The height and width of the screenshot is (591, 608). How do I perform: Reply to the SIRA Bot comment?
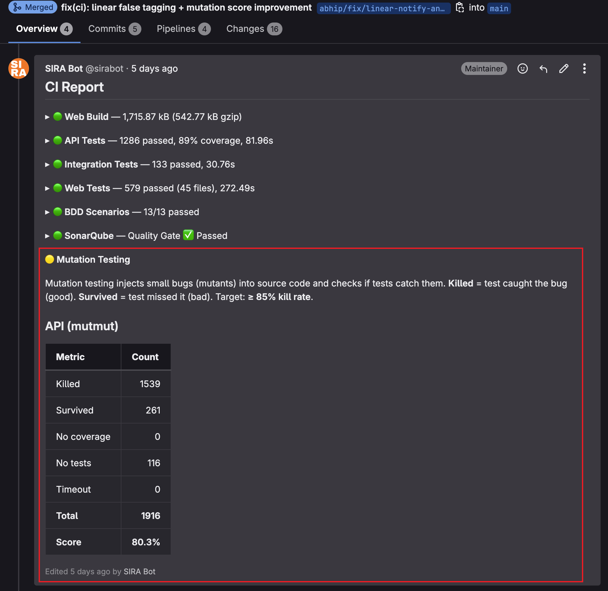click(x=543, y=68)
